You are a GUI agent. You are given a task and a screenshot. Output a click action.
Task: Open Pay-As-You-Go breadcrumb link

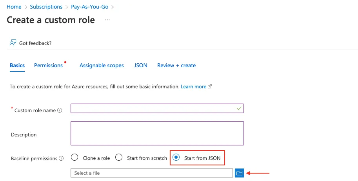point(90,7)
